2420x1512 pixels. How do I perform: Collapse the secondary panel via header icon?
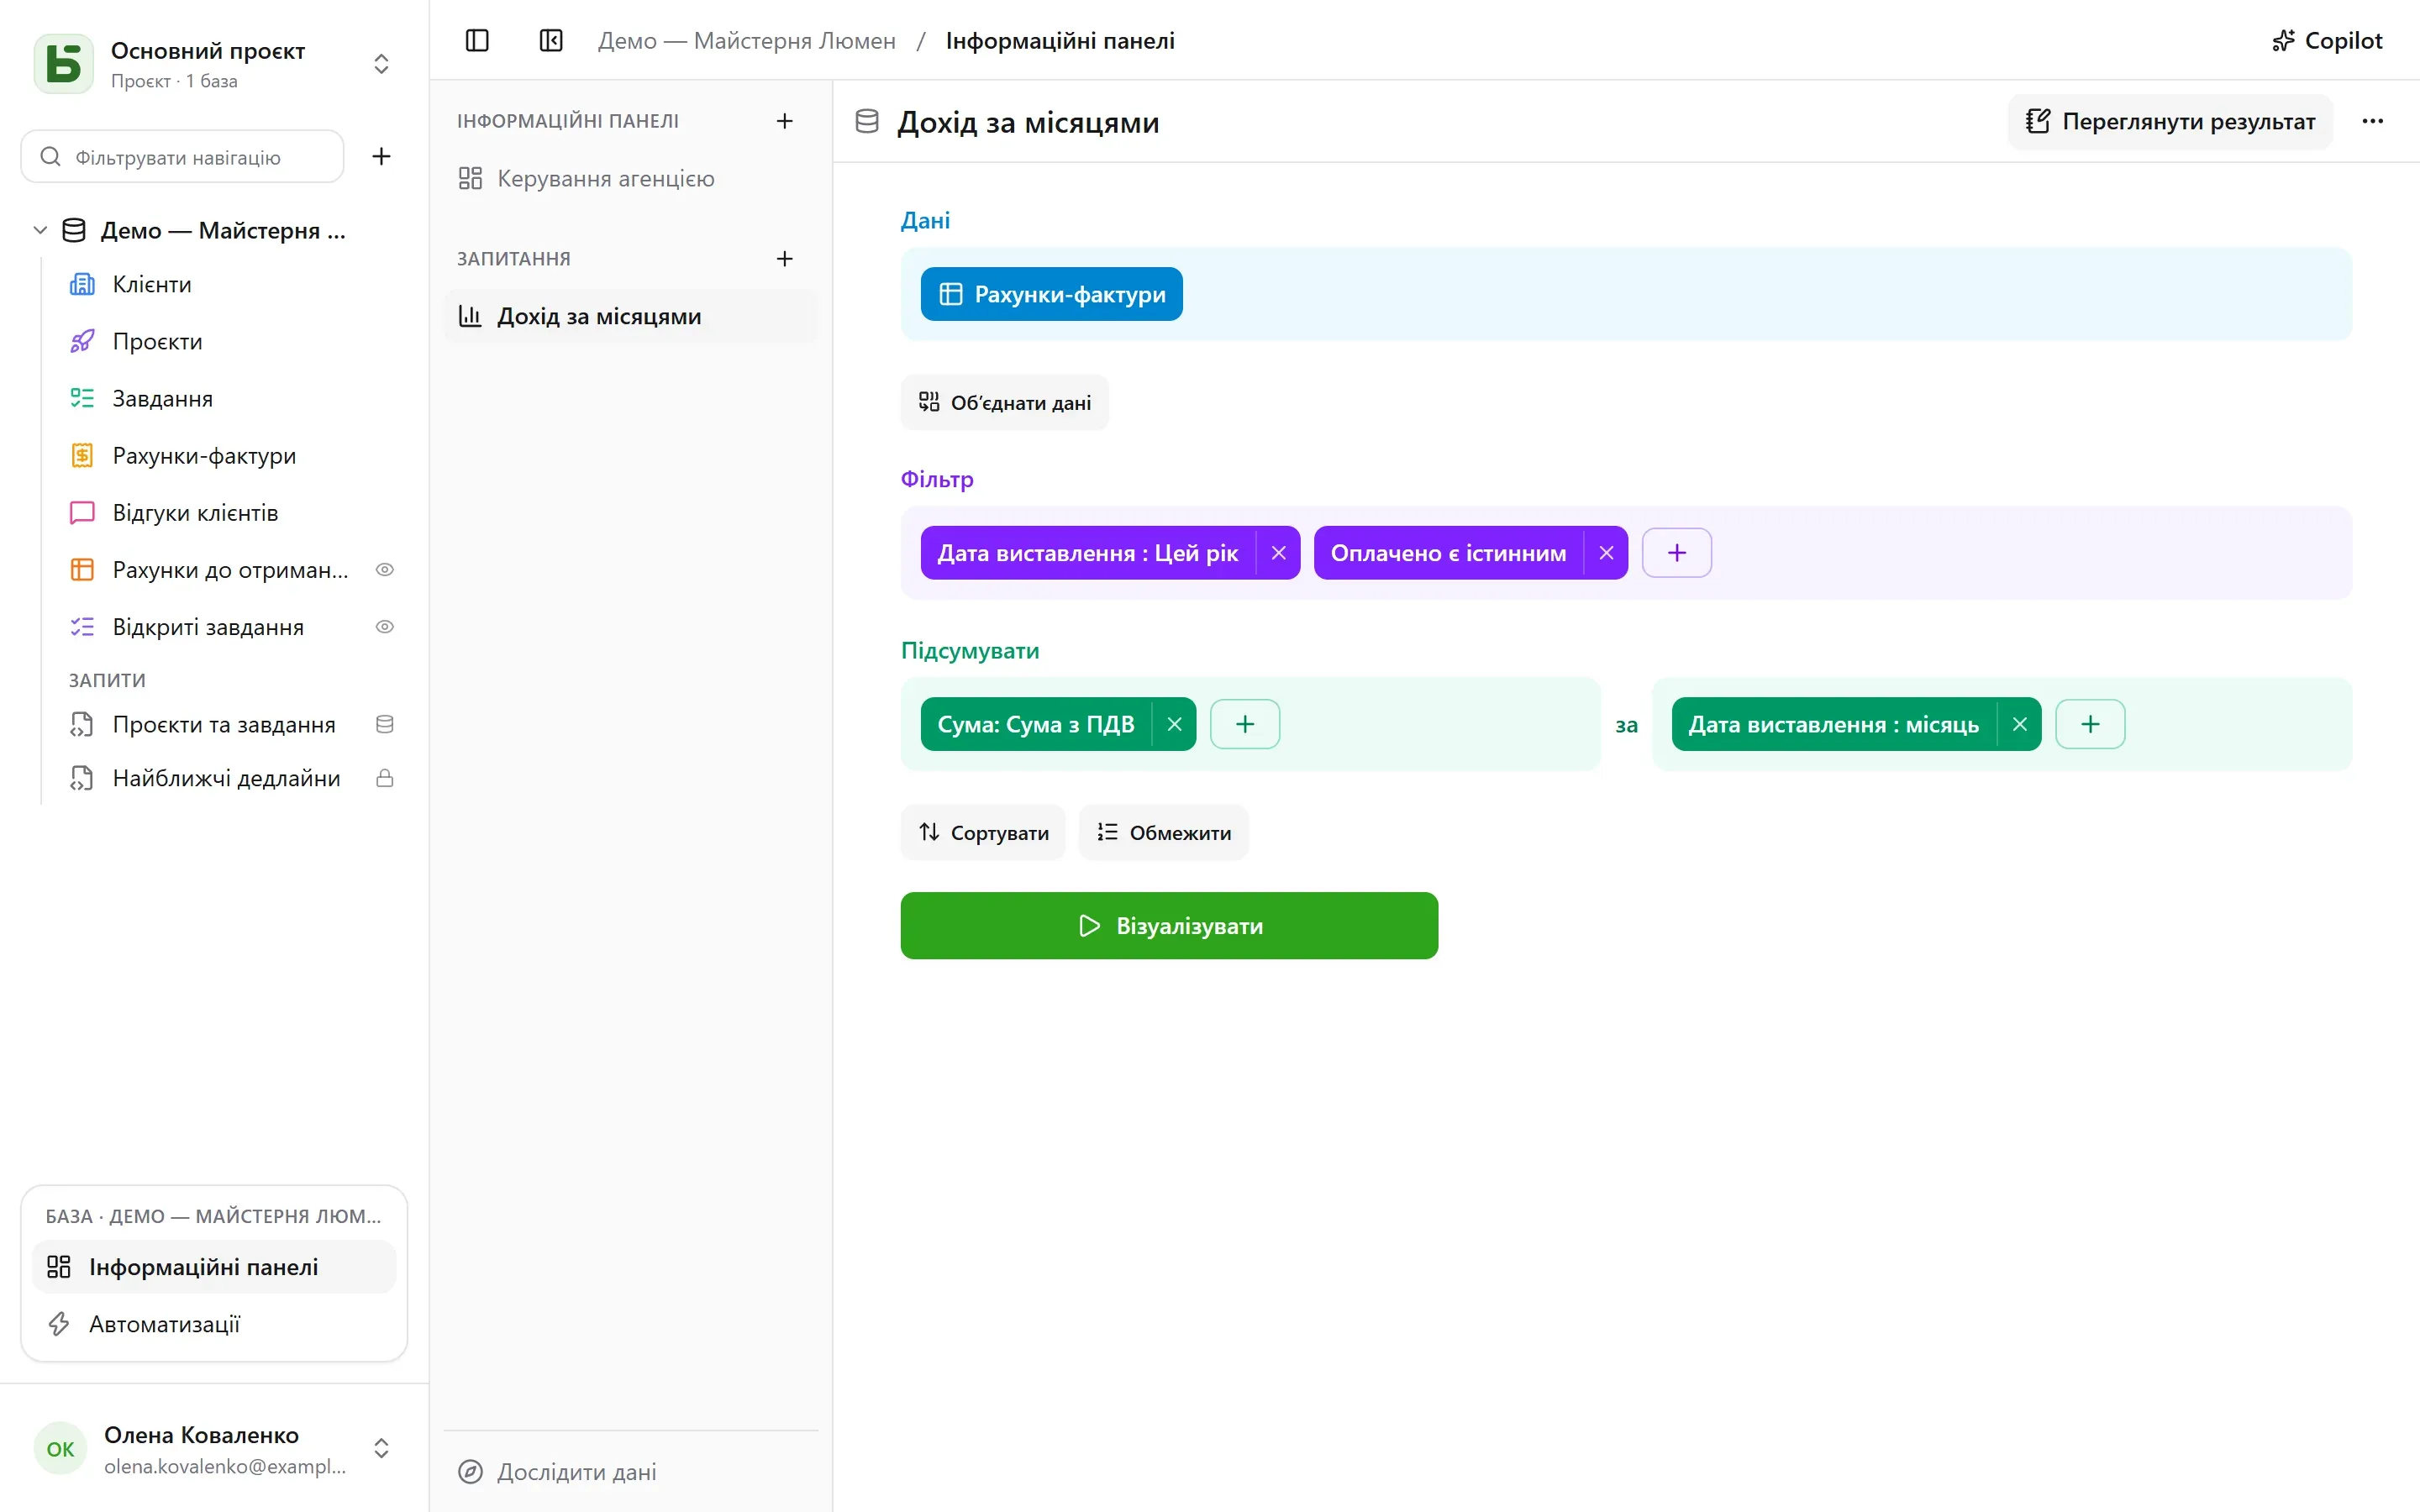click(551, 40)
